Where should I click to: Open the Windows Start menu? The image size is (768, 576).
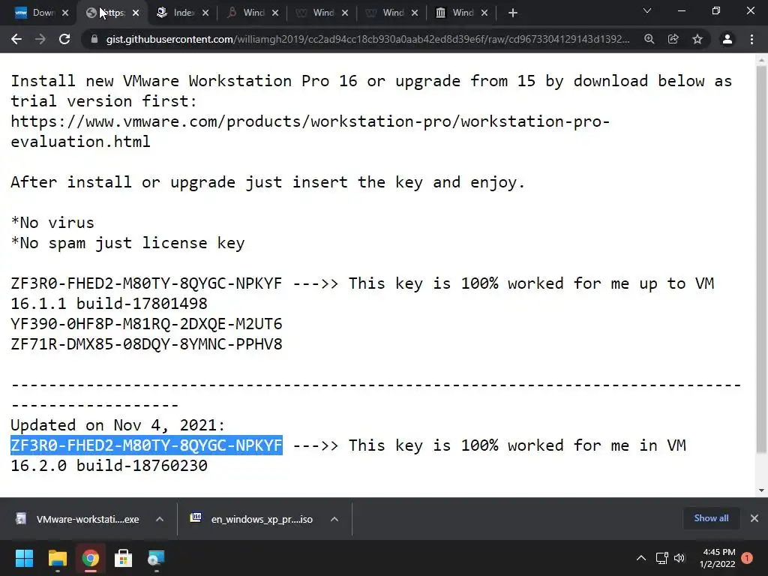click(24, 558)
